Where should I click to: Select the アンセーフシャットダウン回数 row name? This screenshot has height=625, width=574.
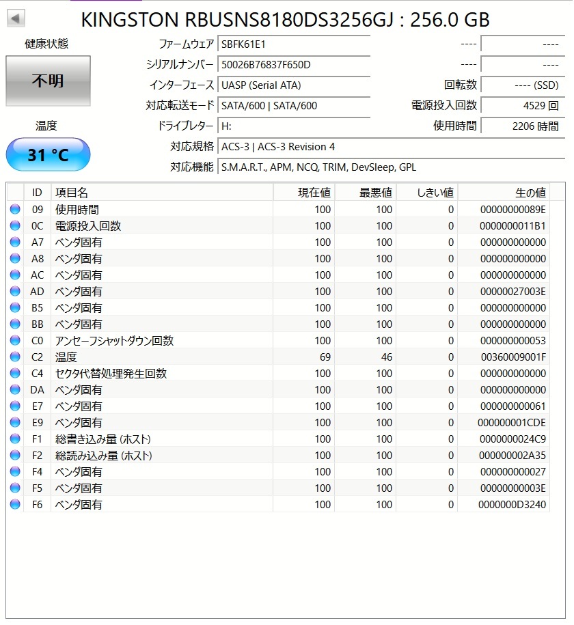115,340
